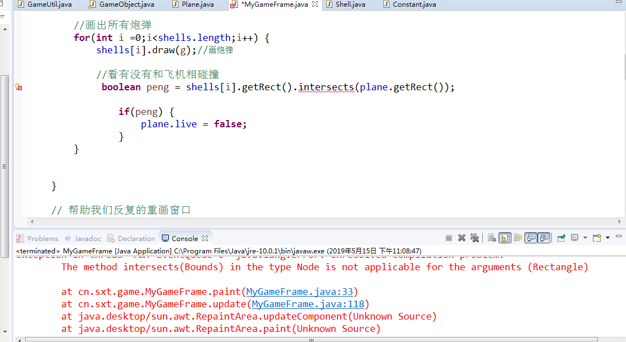
Task: Click the 'if(peng)' statement
Action: click(146, 112)
